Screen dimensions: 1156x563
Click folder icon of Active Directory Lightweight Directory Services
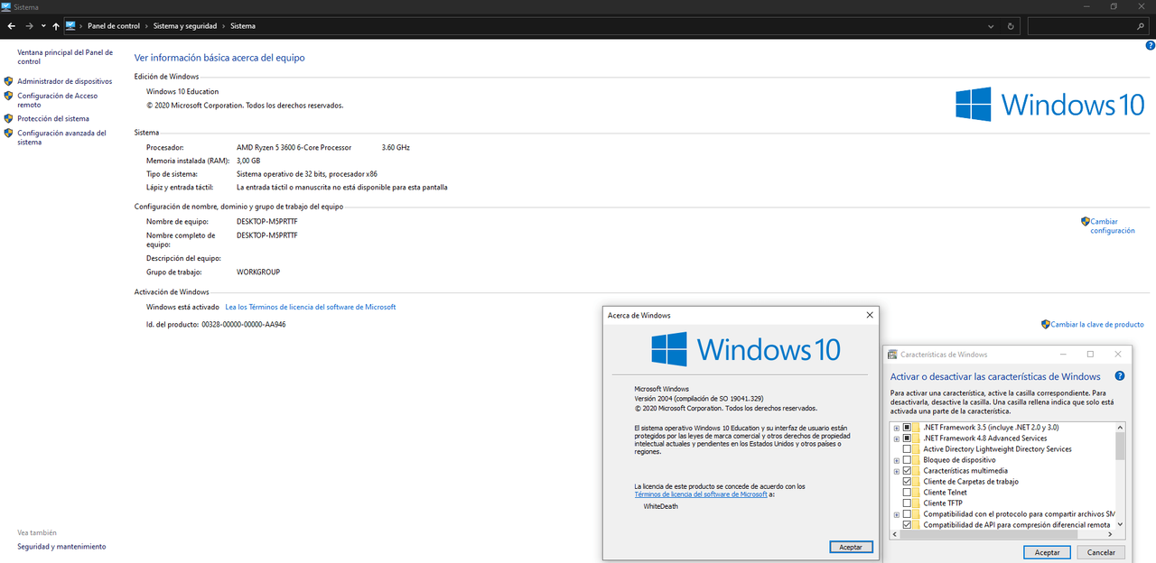pos(917,449)
